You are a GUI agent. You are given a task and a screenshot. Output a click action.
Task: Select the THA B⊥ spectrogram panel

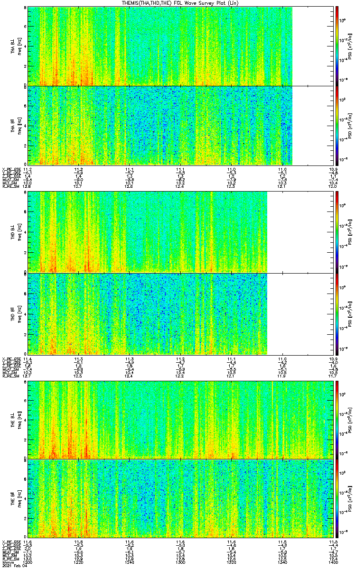[180, 46]
